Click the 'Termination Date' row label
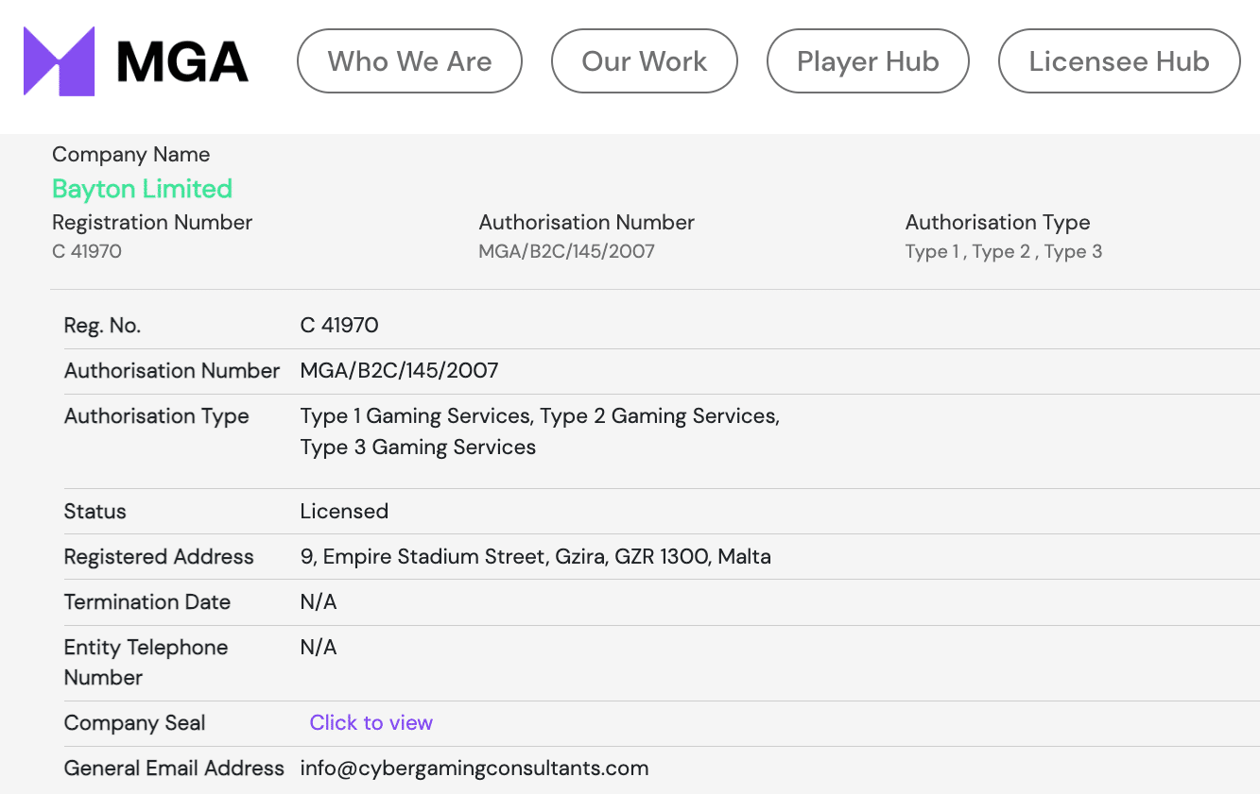 click(x=147, y=602)
